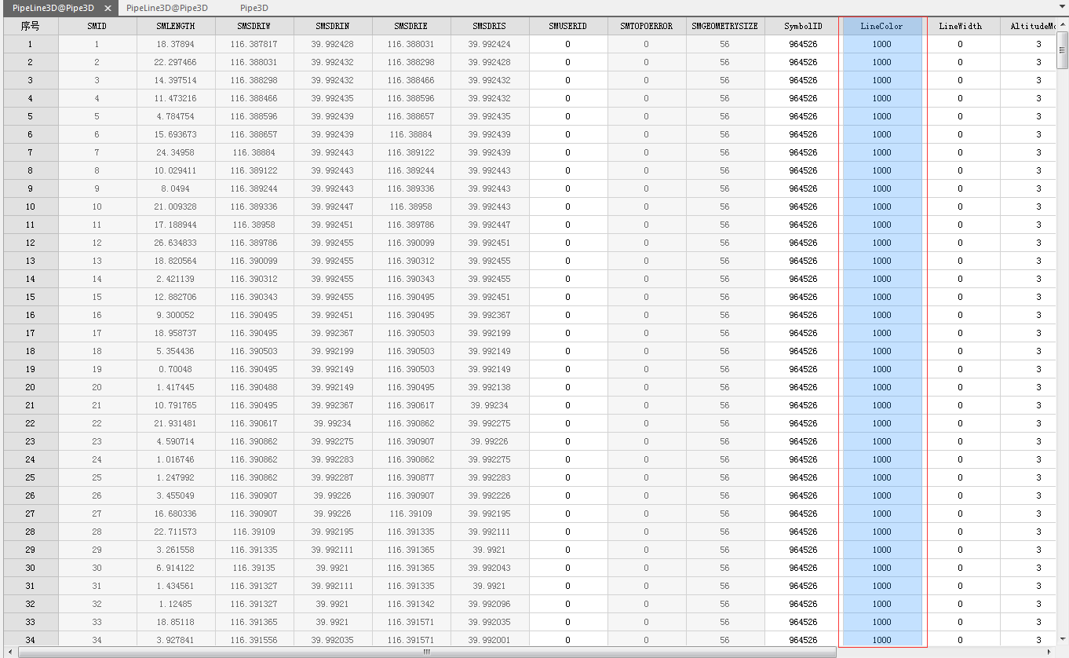Screen dimensions: 1069x658
Task: Select the SMUSERID column header
Action: point(568,26)
